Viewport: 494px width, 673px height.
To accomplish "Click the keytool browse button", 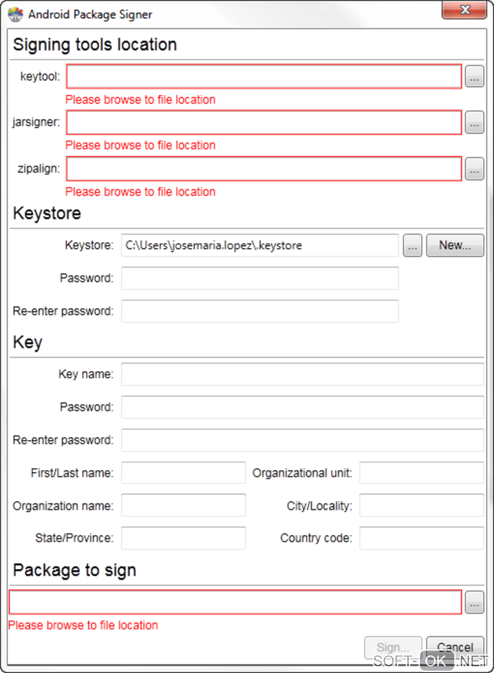I will [474, 77].
